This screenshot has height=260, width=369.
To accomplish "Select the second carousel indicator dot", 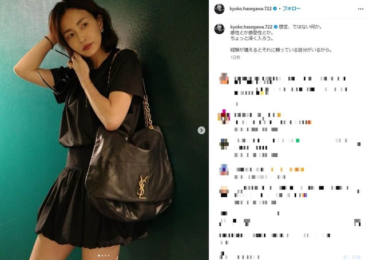I will coord(102,255).
